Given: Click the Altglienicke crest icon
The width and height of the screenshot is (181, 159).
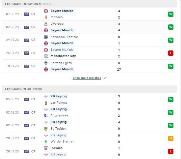Looking at the screenshot, I should pyautogui.click(x=46, y=115).
